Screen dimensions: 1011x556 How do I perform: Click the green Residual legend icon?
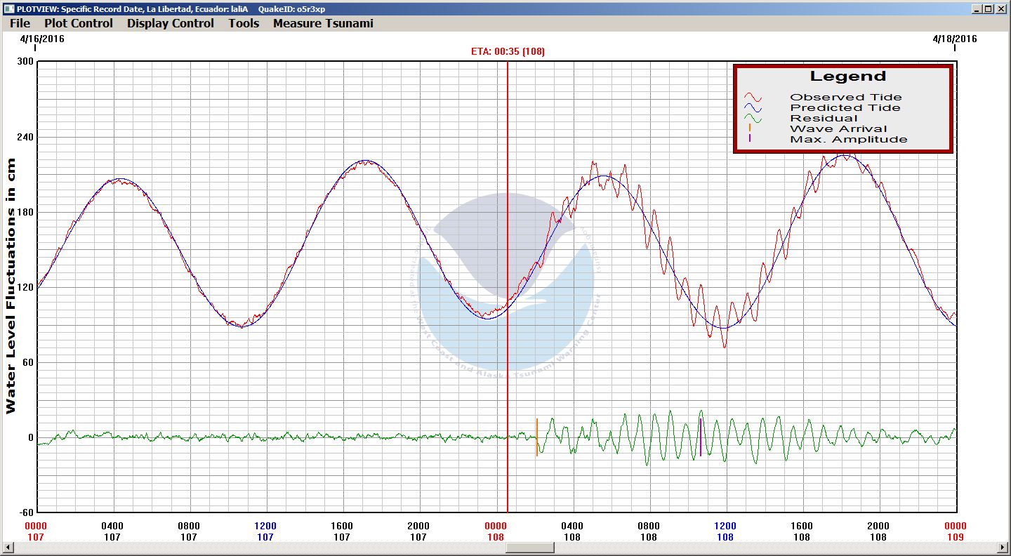(x=753, y=119)
